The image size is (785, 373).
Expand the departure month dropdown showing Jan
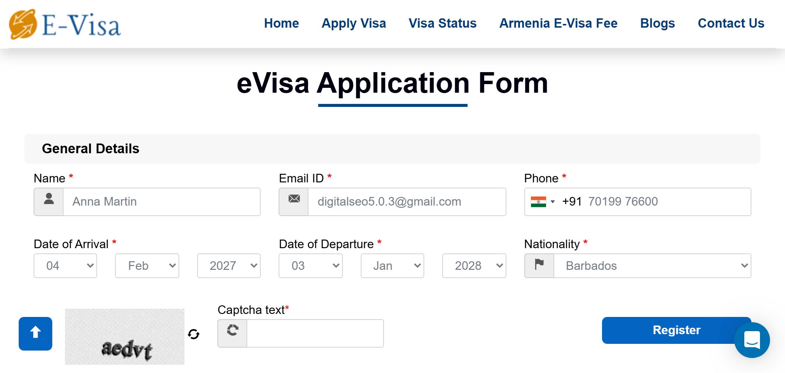coord(392,266)
